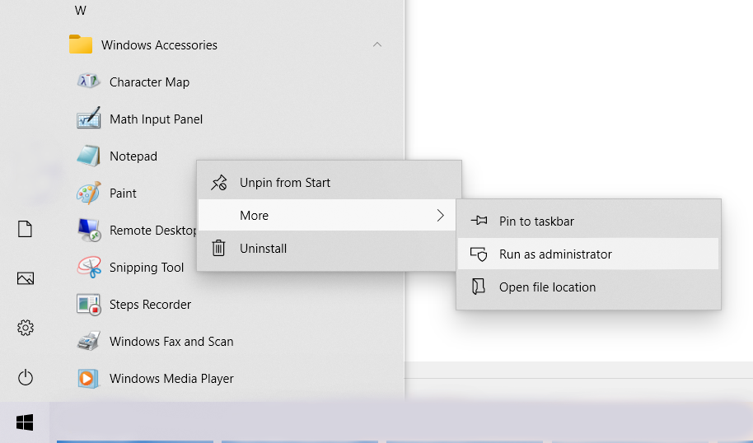Select Pin to taskbar
The height and width of the screenshot is (443, 753).
tap(588, 221)
